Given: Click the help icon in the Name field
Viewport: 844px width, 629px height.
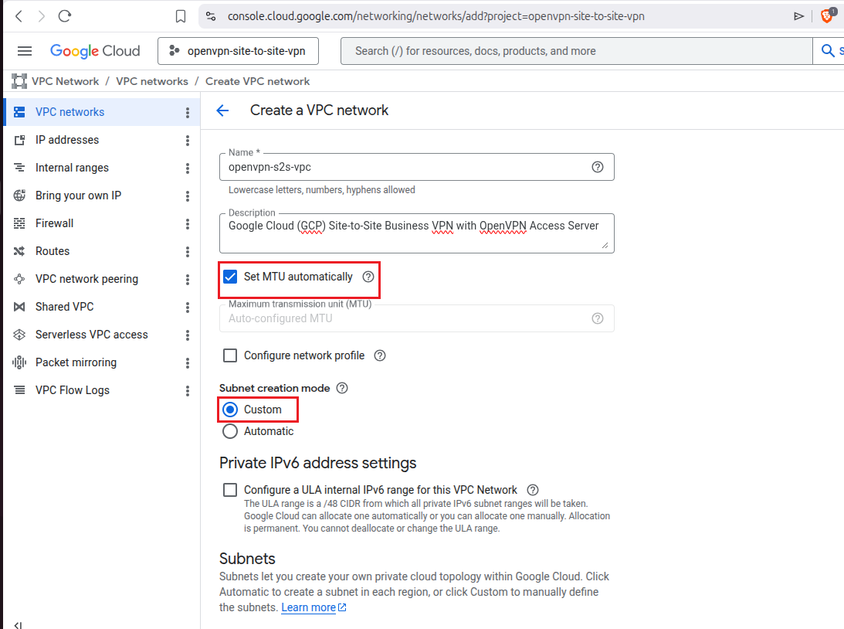Looking at the screenshot, I should pos(598,167).
